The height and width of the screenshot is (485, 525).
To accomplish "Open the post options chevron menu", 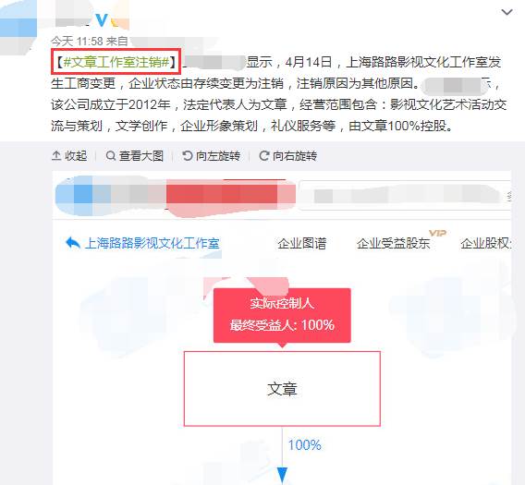I will (x=507, y=12).
